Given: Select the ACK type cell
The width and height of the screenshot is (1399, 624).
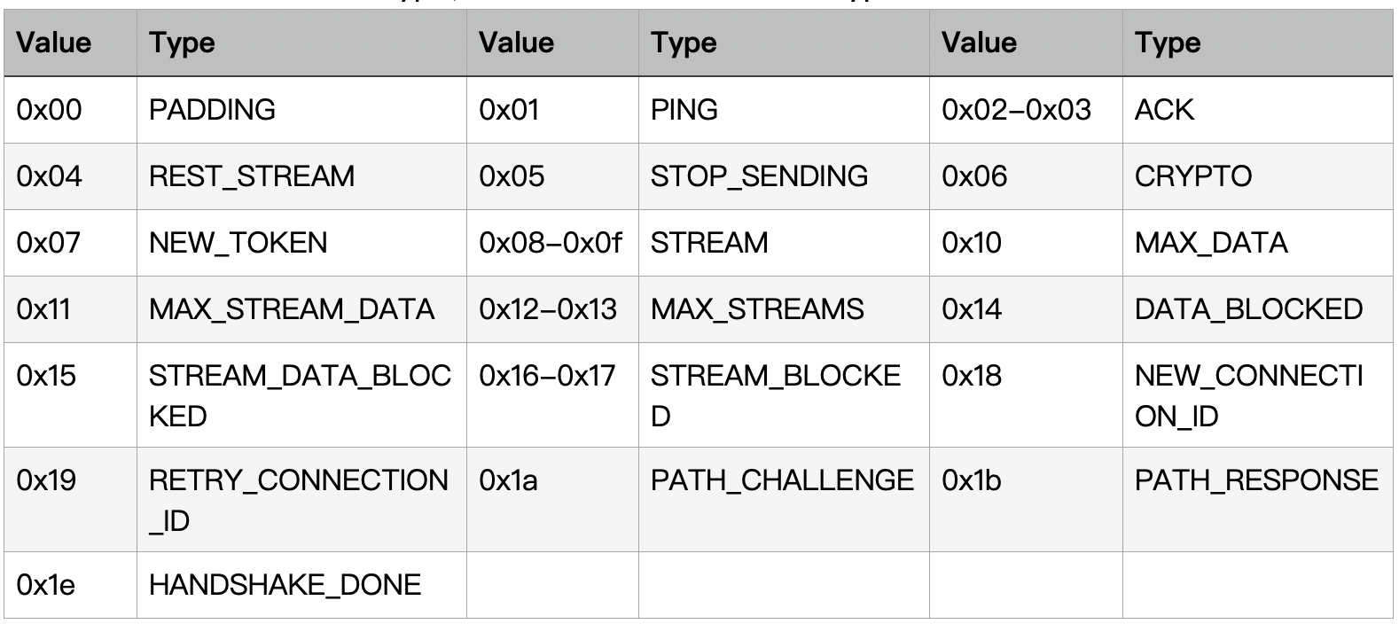Looking at the screenshot, I should pyautogui.click(x=1257, y=110).
